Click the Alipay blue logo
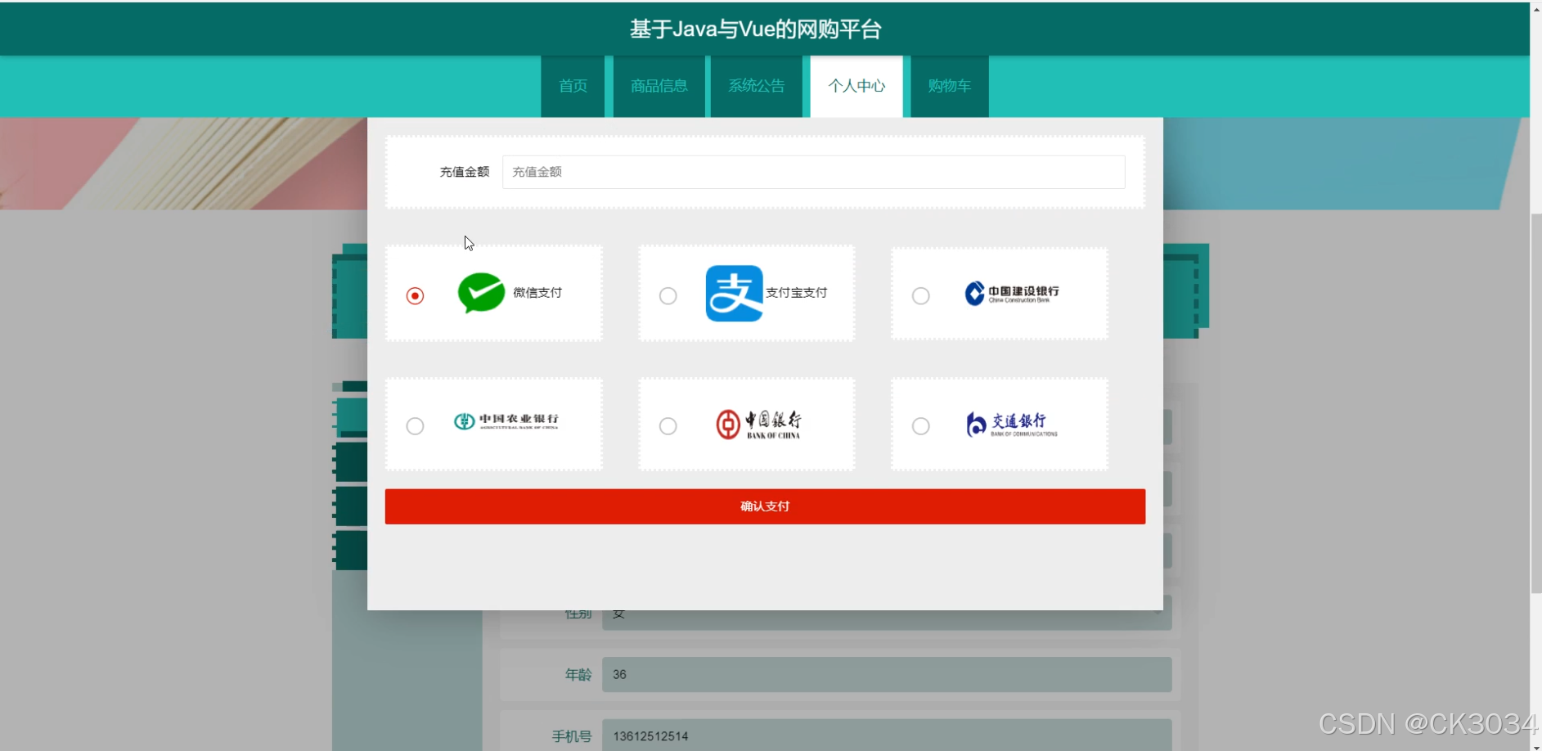The image size is (1542, 751). 735,293
